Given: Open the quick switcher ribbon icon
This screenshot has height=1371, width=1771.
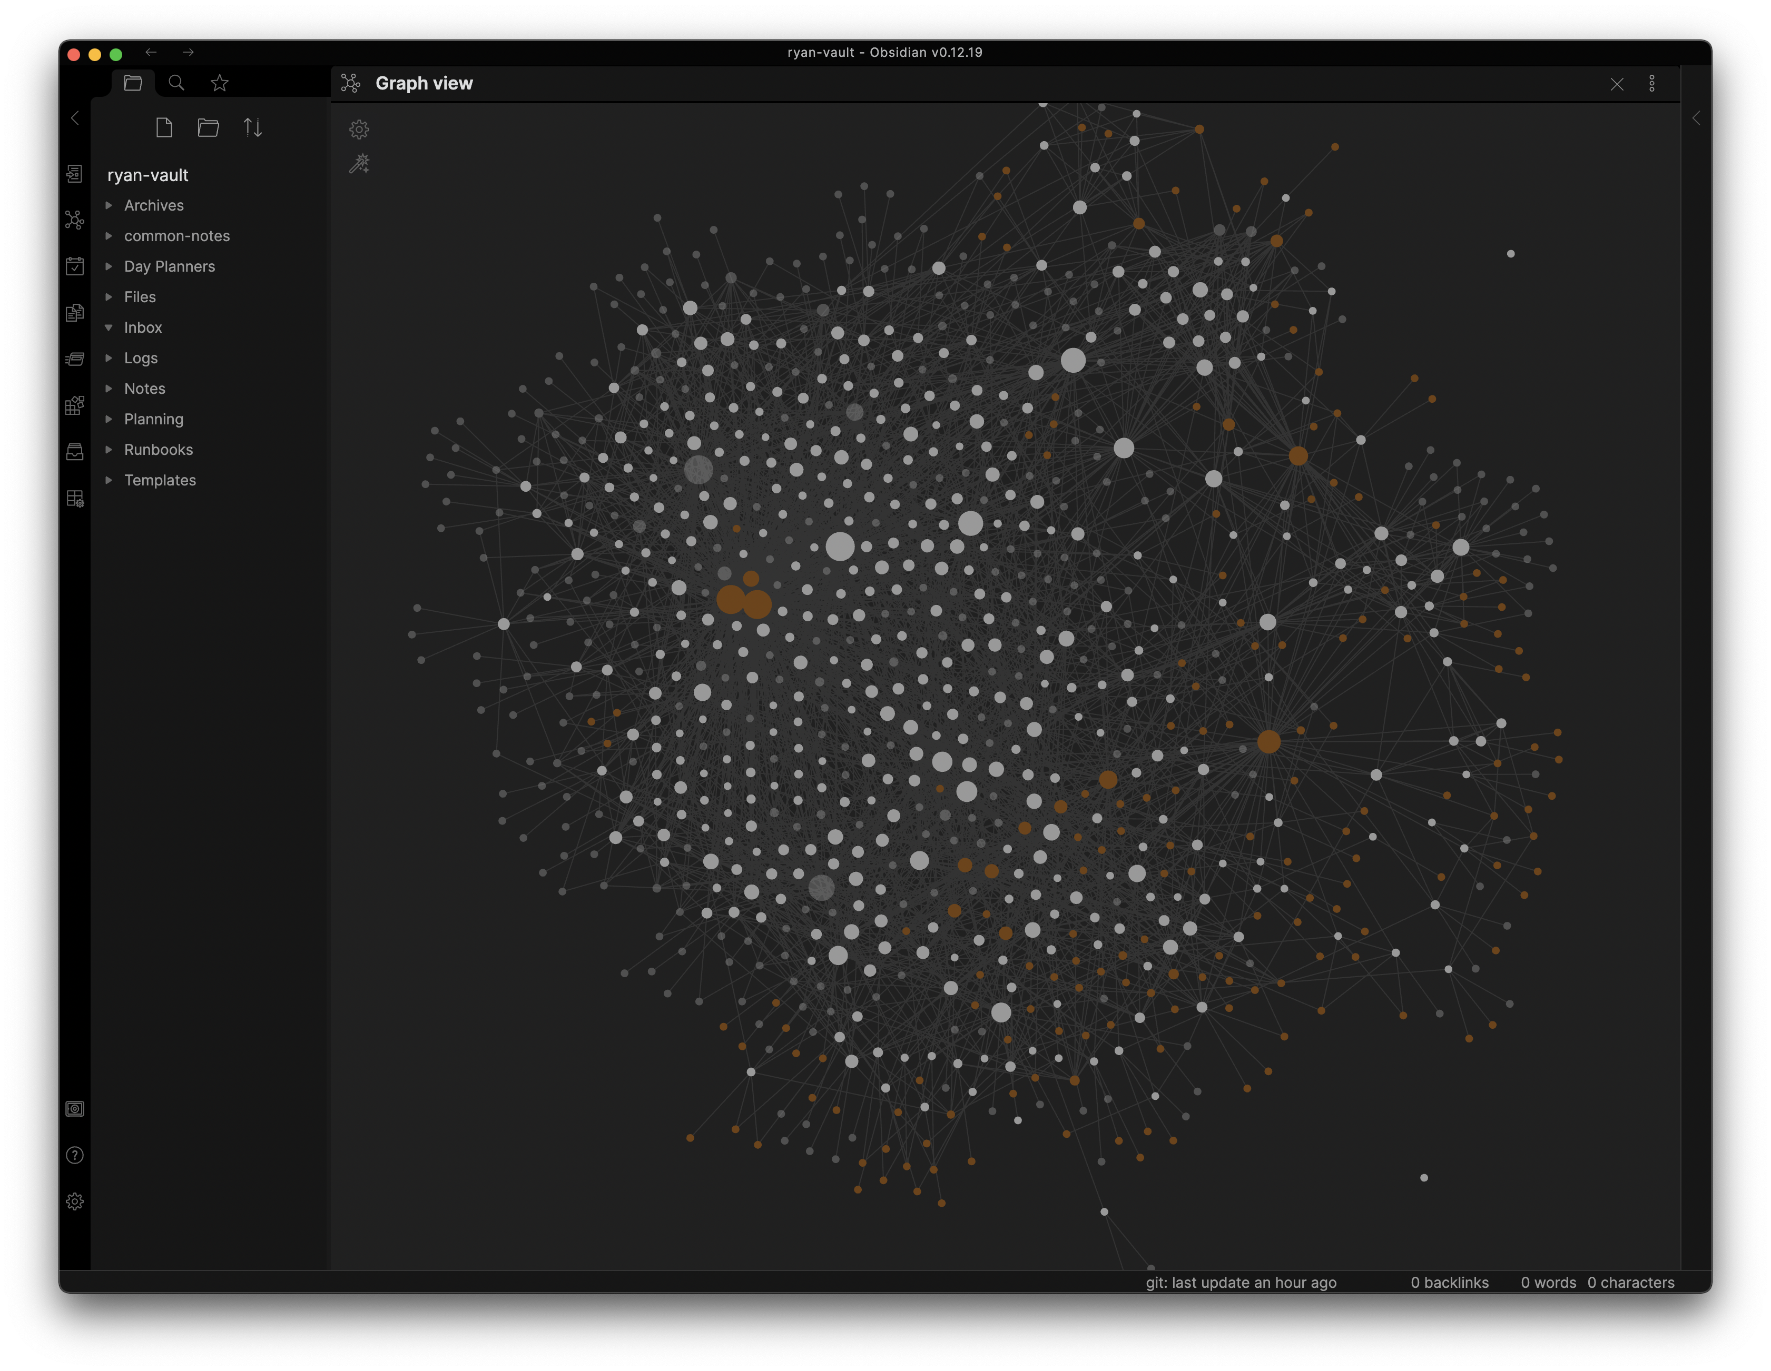Looking at the screenshot, I should (x=75, y=173).
